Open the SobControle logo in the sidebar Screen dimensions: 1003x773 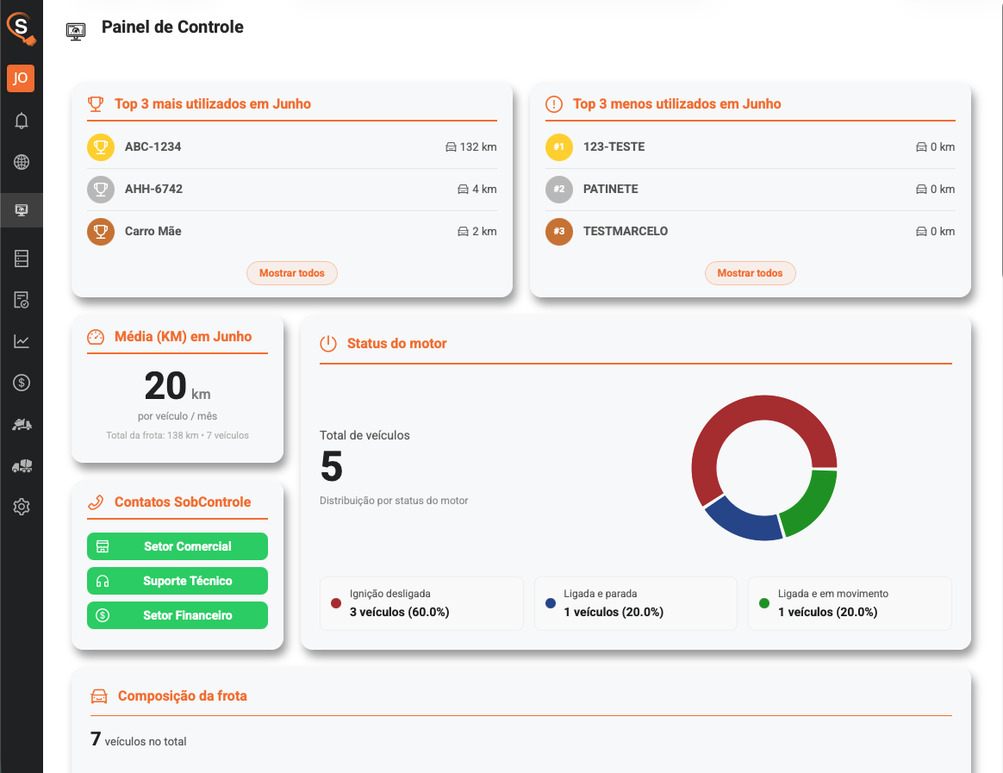tap(21, 28)
